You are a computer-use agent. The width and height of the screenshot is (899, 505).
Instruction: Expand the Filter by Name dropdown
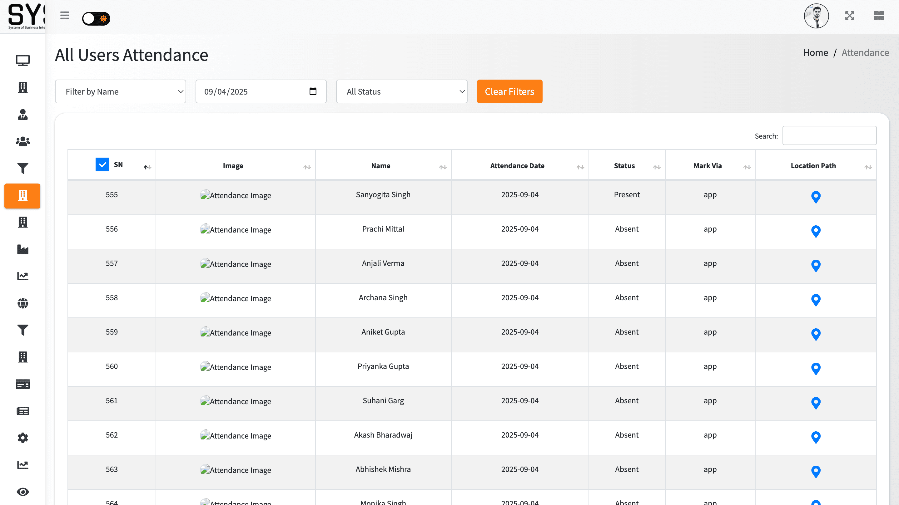pyautogui.click(x=120, y=92)
